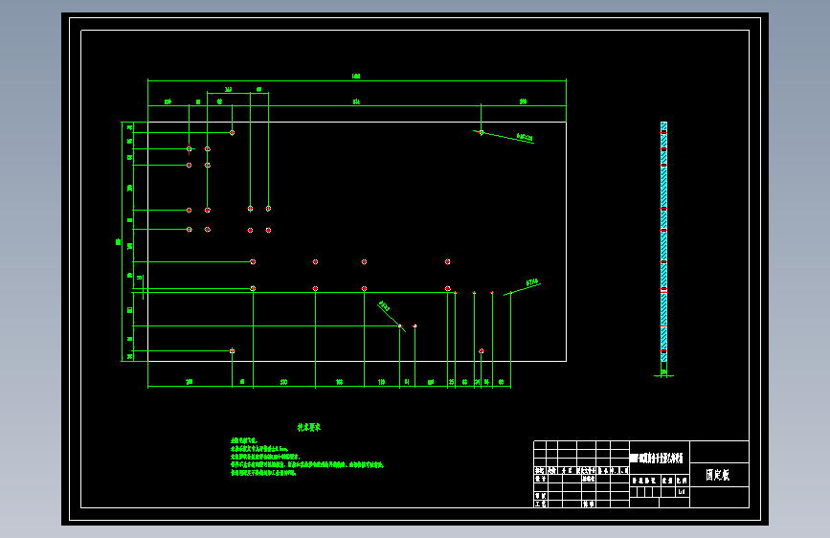Image resolution: width=830 pixels, height=538 pixels.
Task: Select the bottom-left hole near the plate corner
Action: (x=232, y=351)
